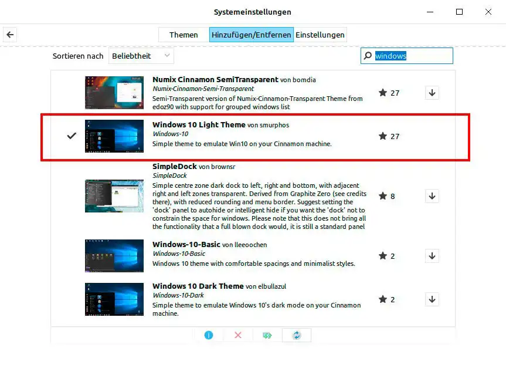The width and height of the screenshot is (506, 368).
Task: Click 'Simple theme to emulate Win10' description
Action: [242, 144]
